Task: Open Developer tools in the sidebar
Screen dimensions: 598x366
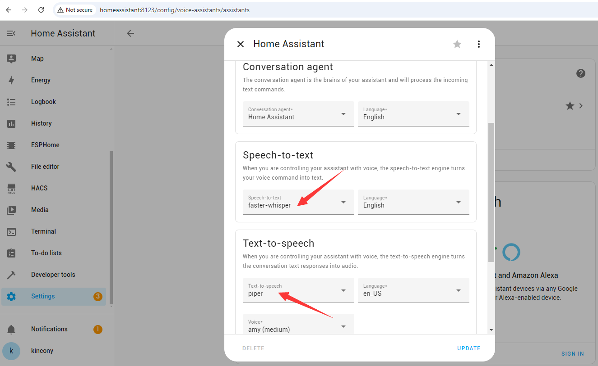Action: (x=54, y=275)
